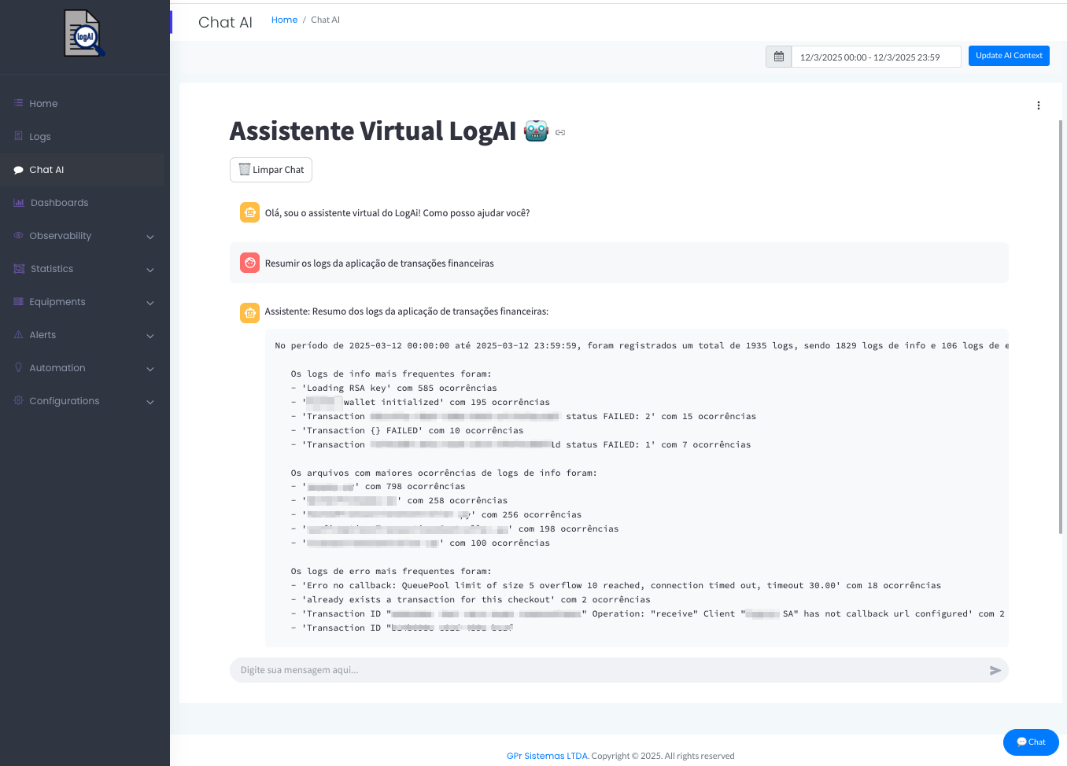
Task: Click the Dashboards chart icon in sidebar
Action: click(x=19, y=203)
